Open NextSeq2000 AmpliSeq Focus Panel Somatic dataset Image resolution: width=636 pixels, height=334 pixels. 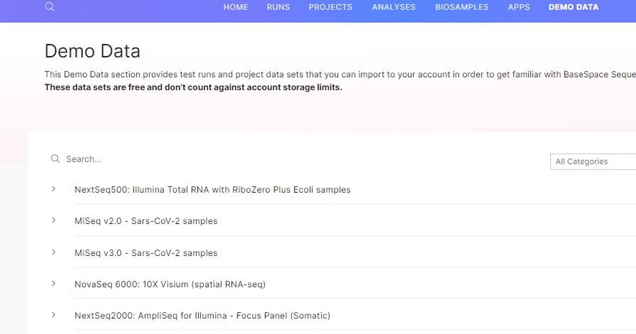(x=202, y=315)
